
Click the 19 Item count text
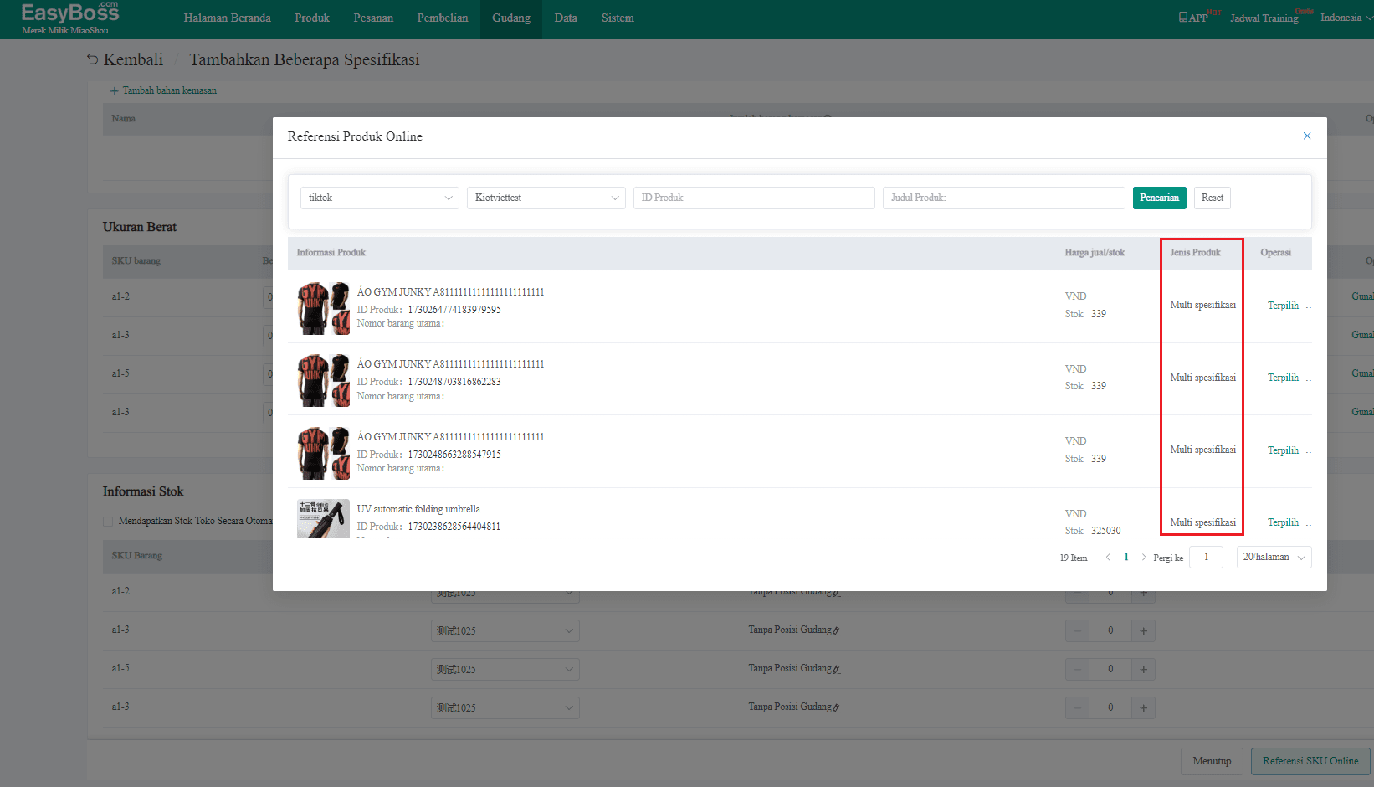pos(1074,558)
